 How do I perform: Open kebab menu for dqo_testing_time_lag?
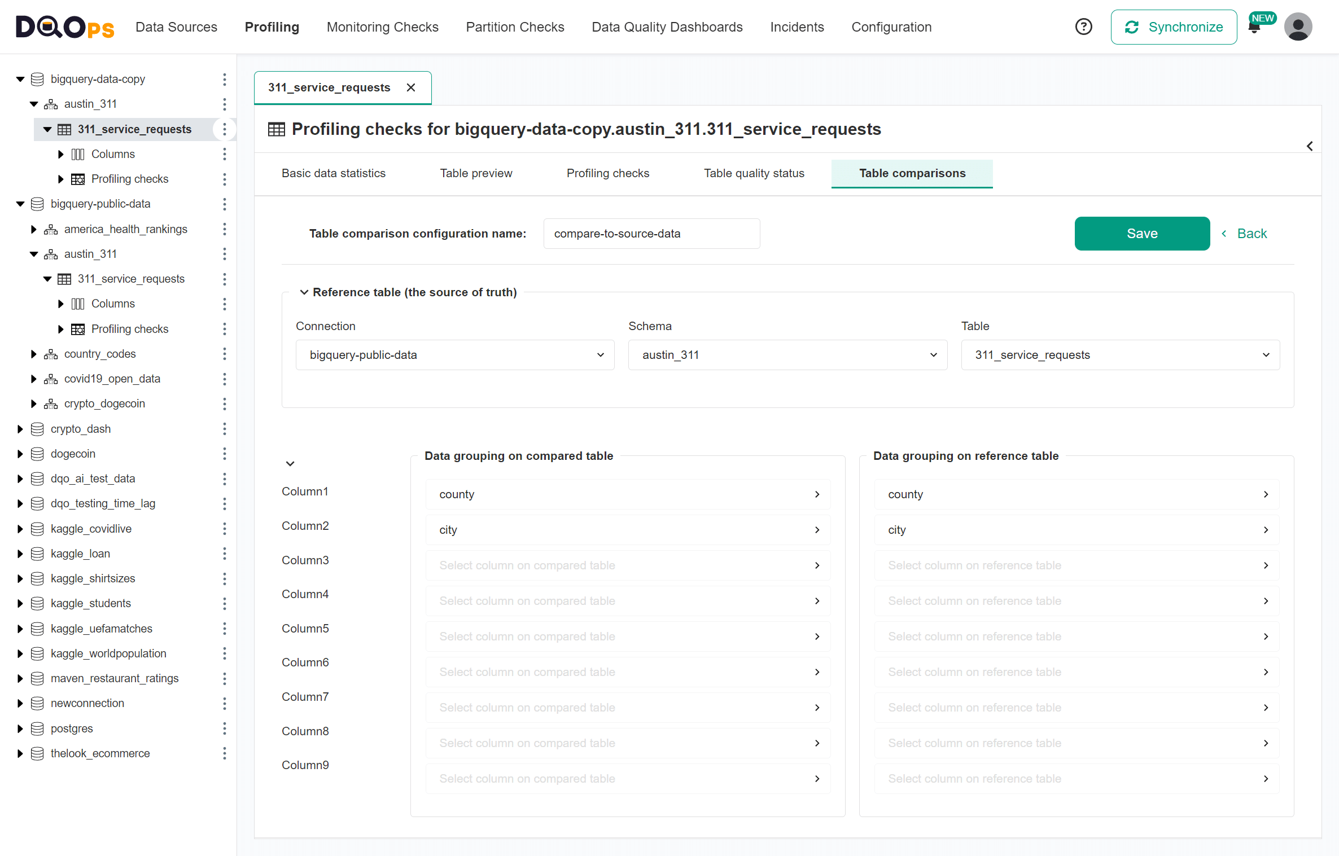click(225, 503)
